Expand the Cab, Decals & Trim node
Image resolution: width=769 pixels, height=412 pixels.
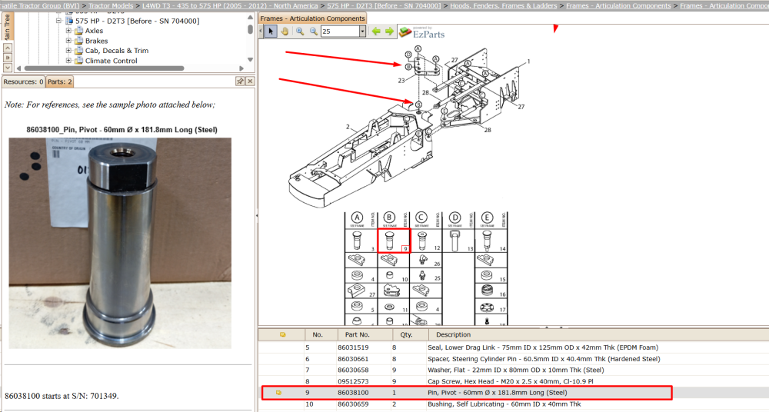tap(68, 51)
